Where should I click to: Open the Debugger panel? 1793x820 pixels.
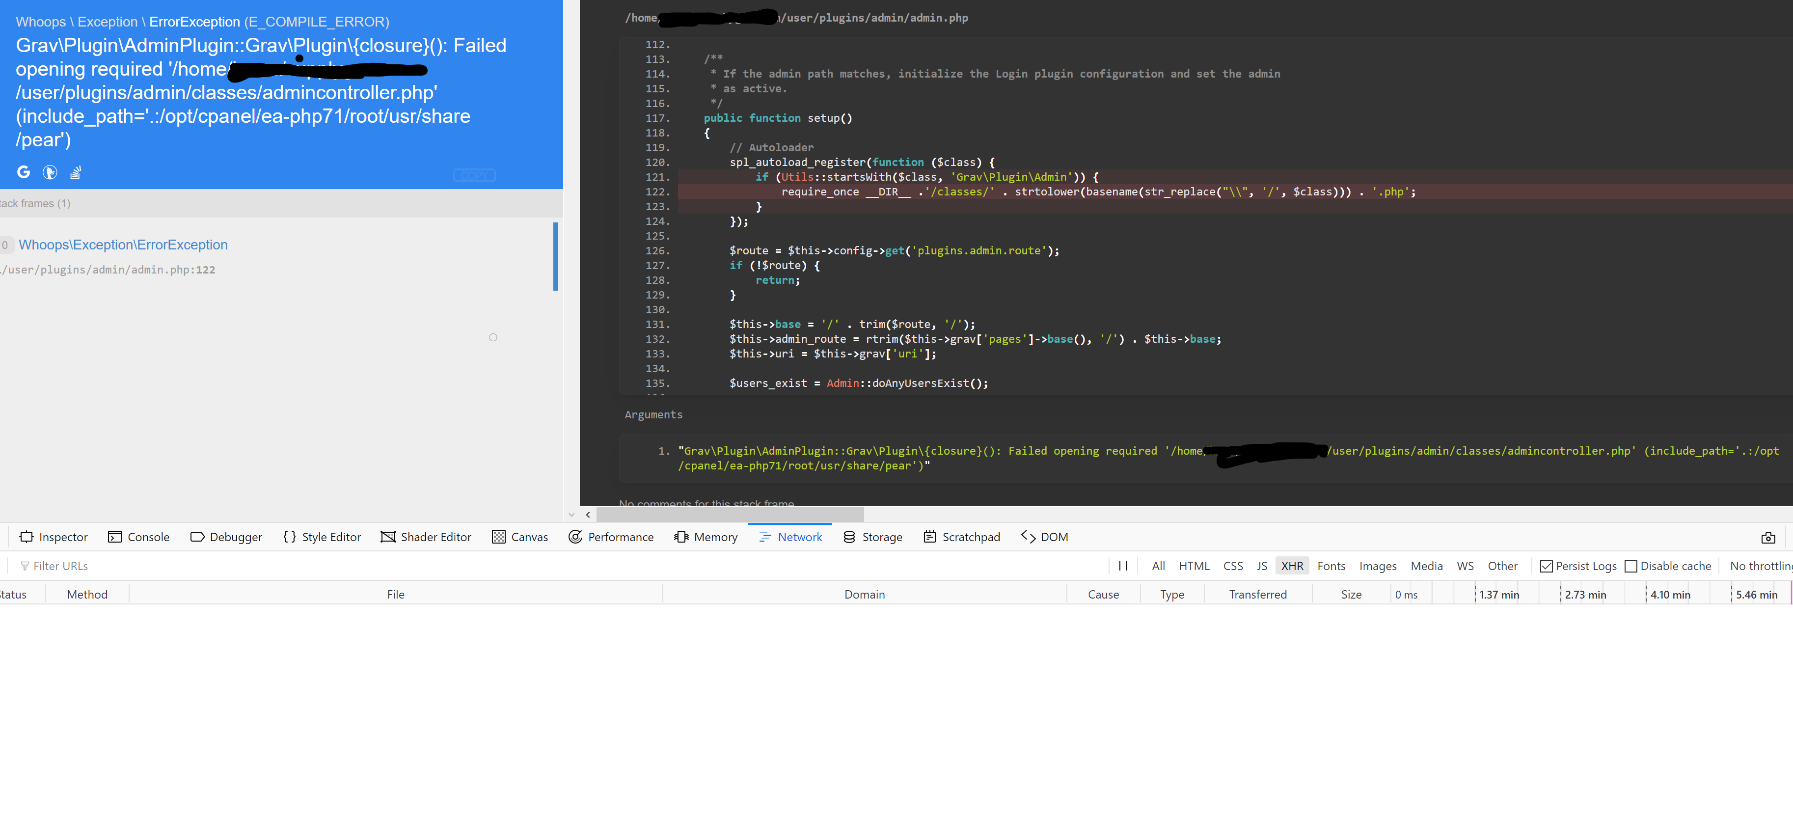(226, 537)
